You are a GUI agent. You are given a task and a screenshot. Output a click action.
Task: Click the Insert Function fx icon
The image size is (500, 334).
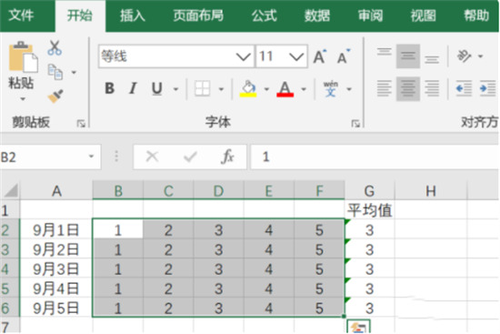[x=227, y=157]
